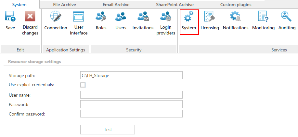The width and height of the screenshot is (298, 137).
Task: Focus the User name input field
Action: click(131, 95)
